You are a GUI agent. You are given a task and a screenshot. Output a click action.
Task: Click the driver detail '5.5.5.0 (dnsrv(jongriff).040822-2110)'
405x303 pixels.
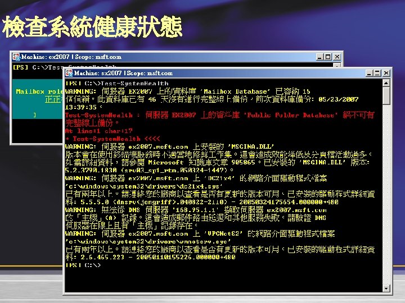click(x=154, y=202)
